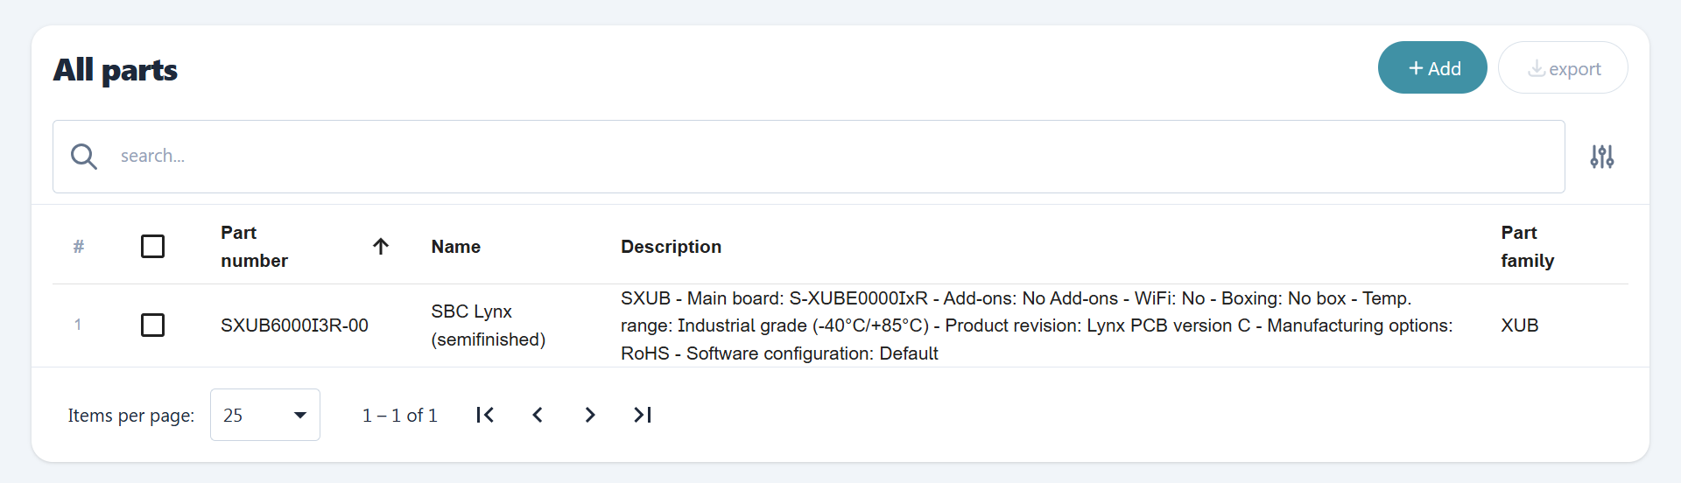Open the filter settings sliders icon
This screenshot has width=1681, height=483.
1602,157
